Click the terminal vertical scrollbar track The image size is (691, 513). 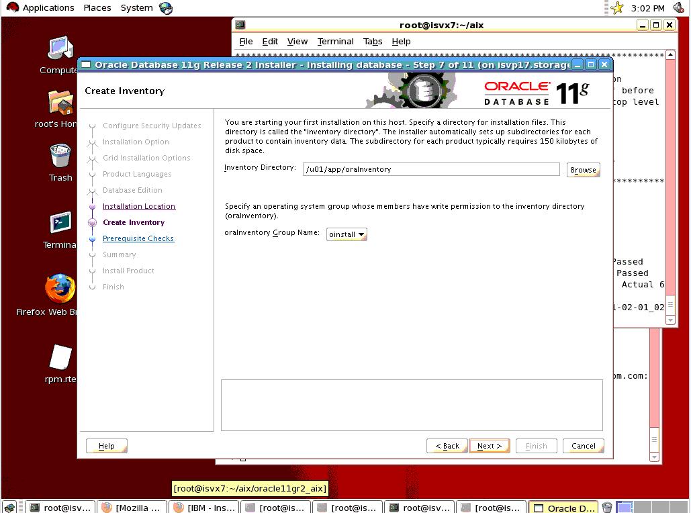(x=670, y=177)
